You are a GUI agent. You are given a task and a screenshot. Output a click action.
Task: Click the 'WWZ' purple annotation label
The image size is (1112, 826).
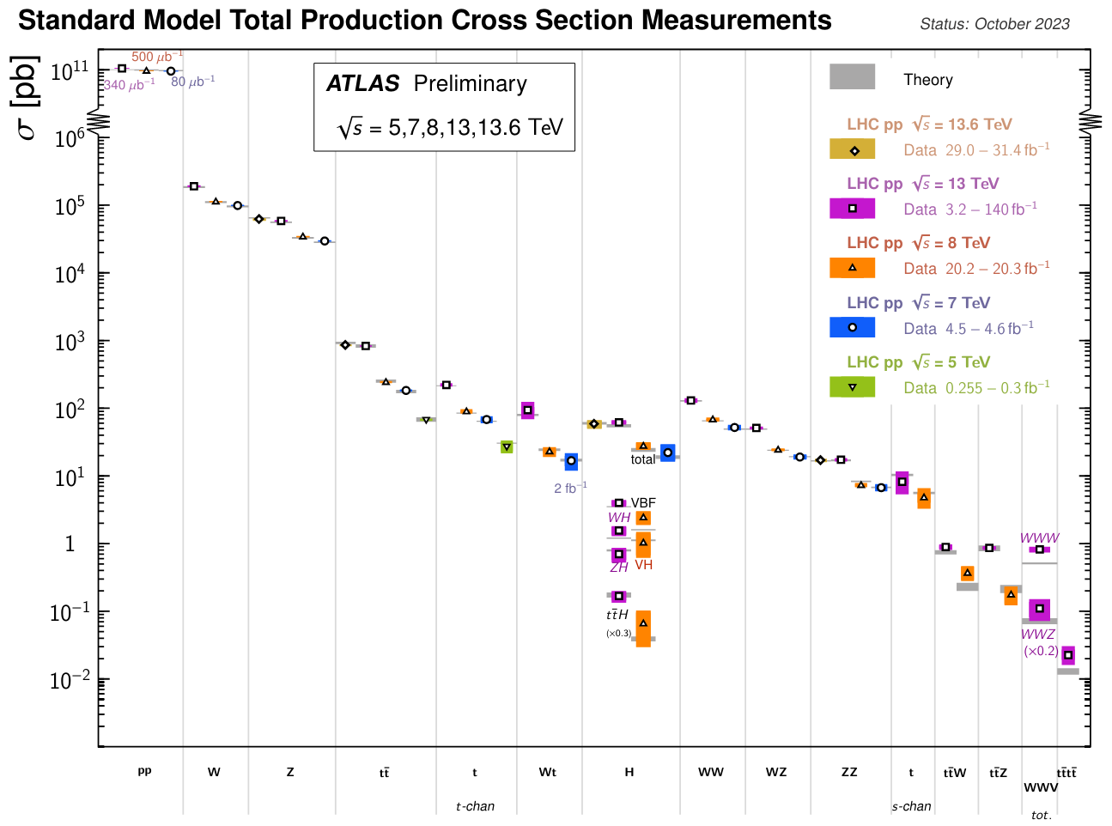[x=1037, y=635]
